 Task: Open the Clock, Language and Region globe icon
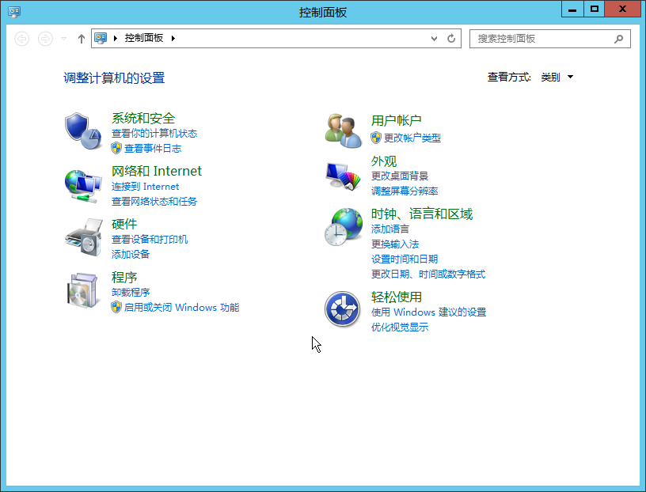(344, 227)
